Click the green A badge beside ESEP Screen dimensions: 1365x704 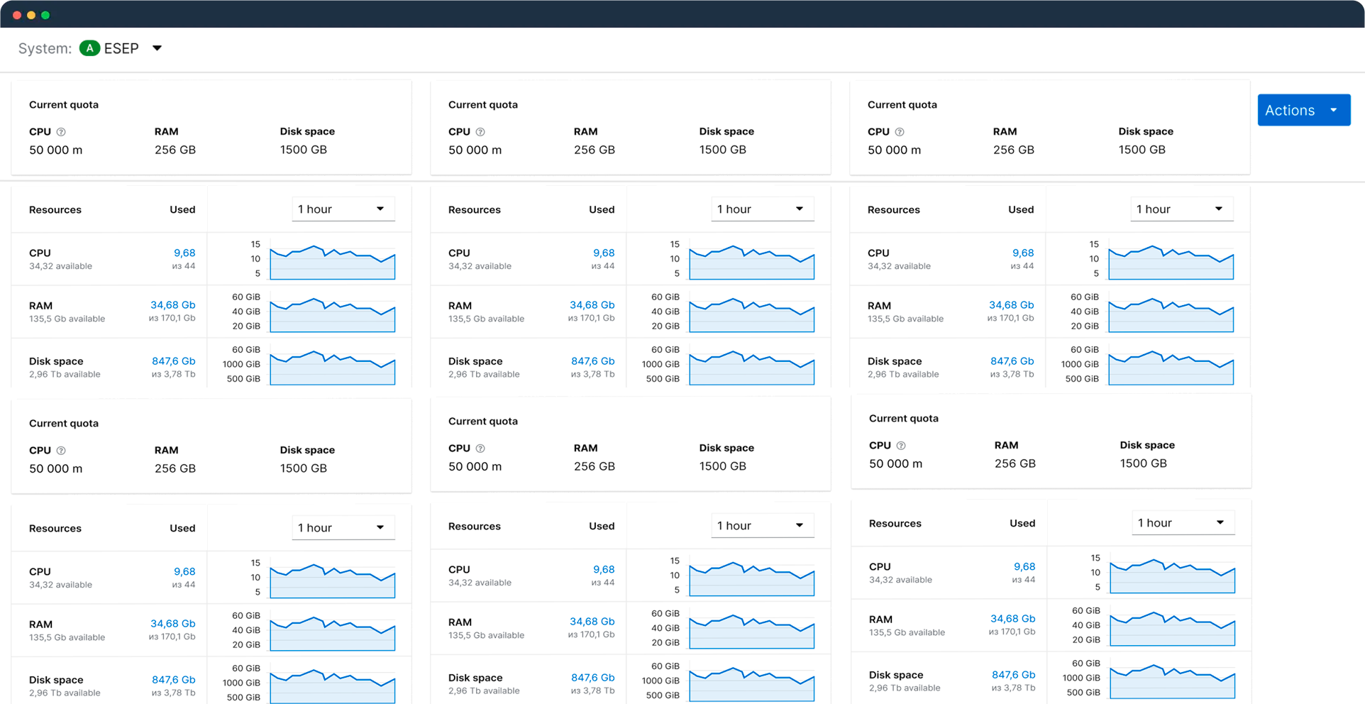[x=89, y=48]
